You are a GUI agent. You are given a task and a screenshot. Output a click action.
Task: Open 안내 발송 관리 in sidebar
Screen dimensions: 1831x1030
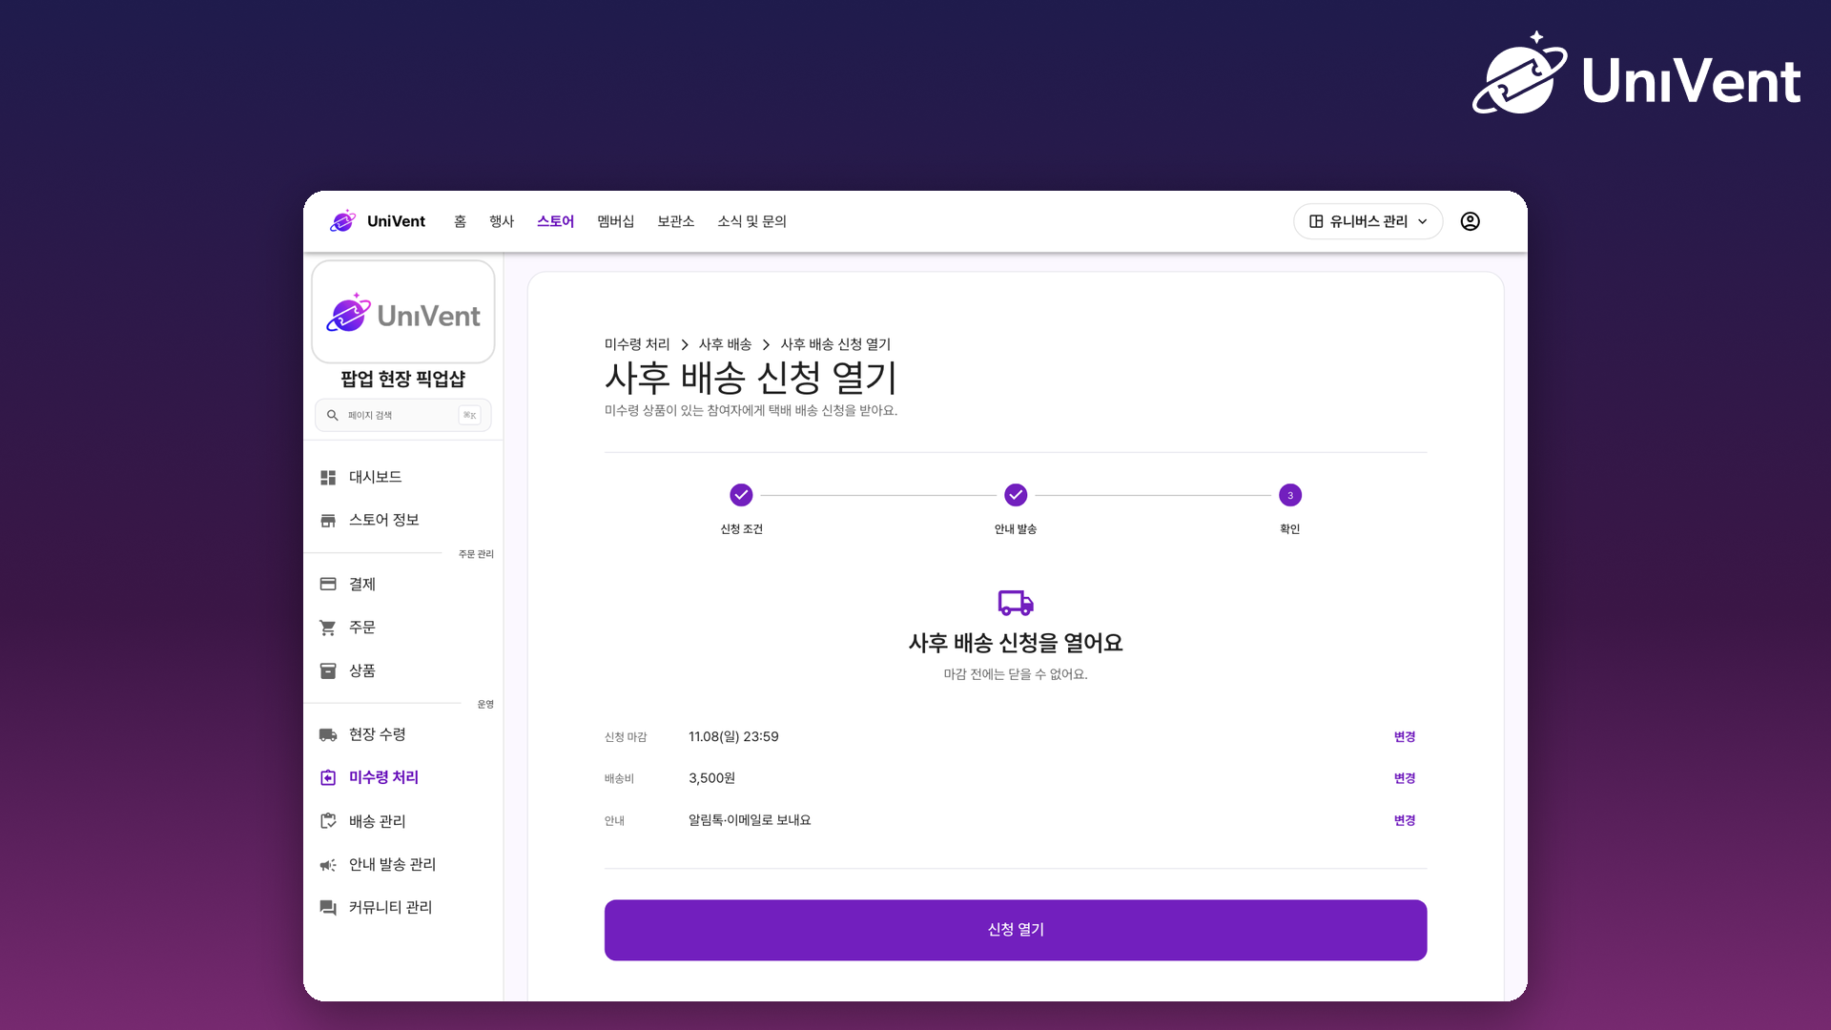pyautogui.click(x=402, y=864)
